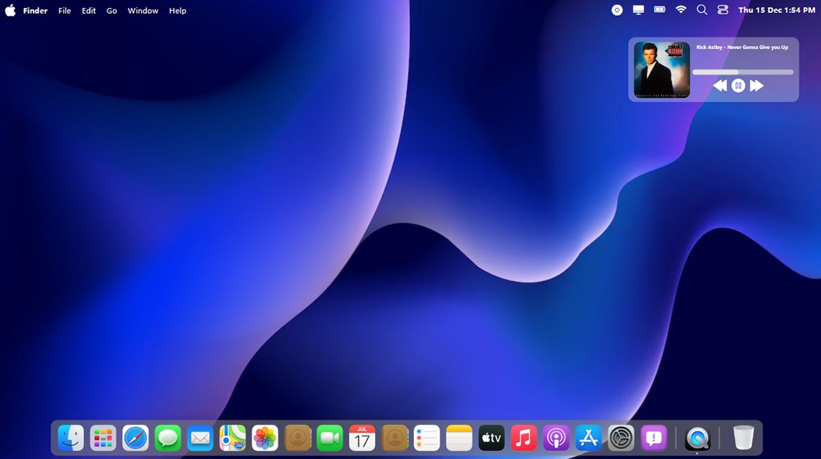Open the Messages app in dock
This screenshot has height=459, width=821.
[168, 438]
